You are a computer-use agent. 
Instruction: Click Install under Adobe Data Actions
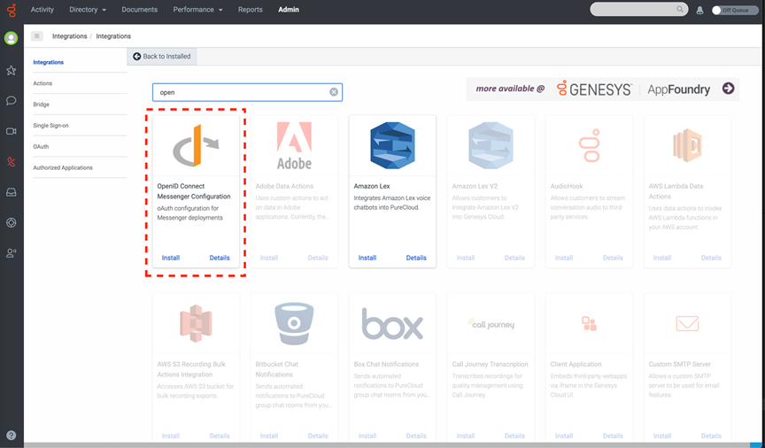coord(269,258)
